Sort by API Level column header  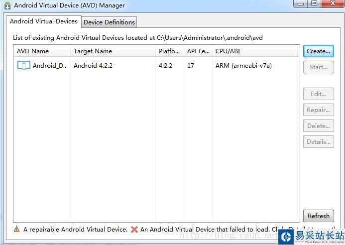198,51
